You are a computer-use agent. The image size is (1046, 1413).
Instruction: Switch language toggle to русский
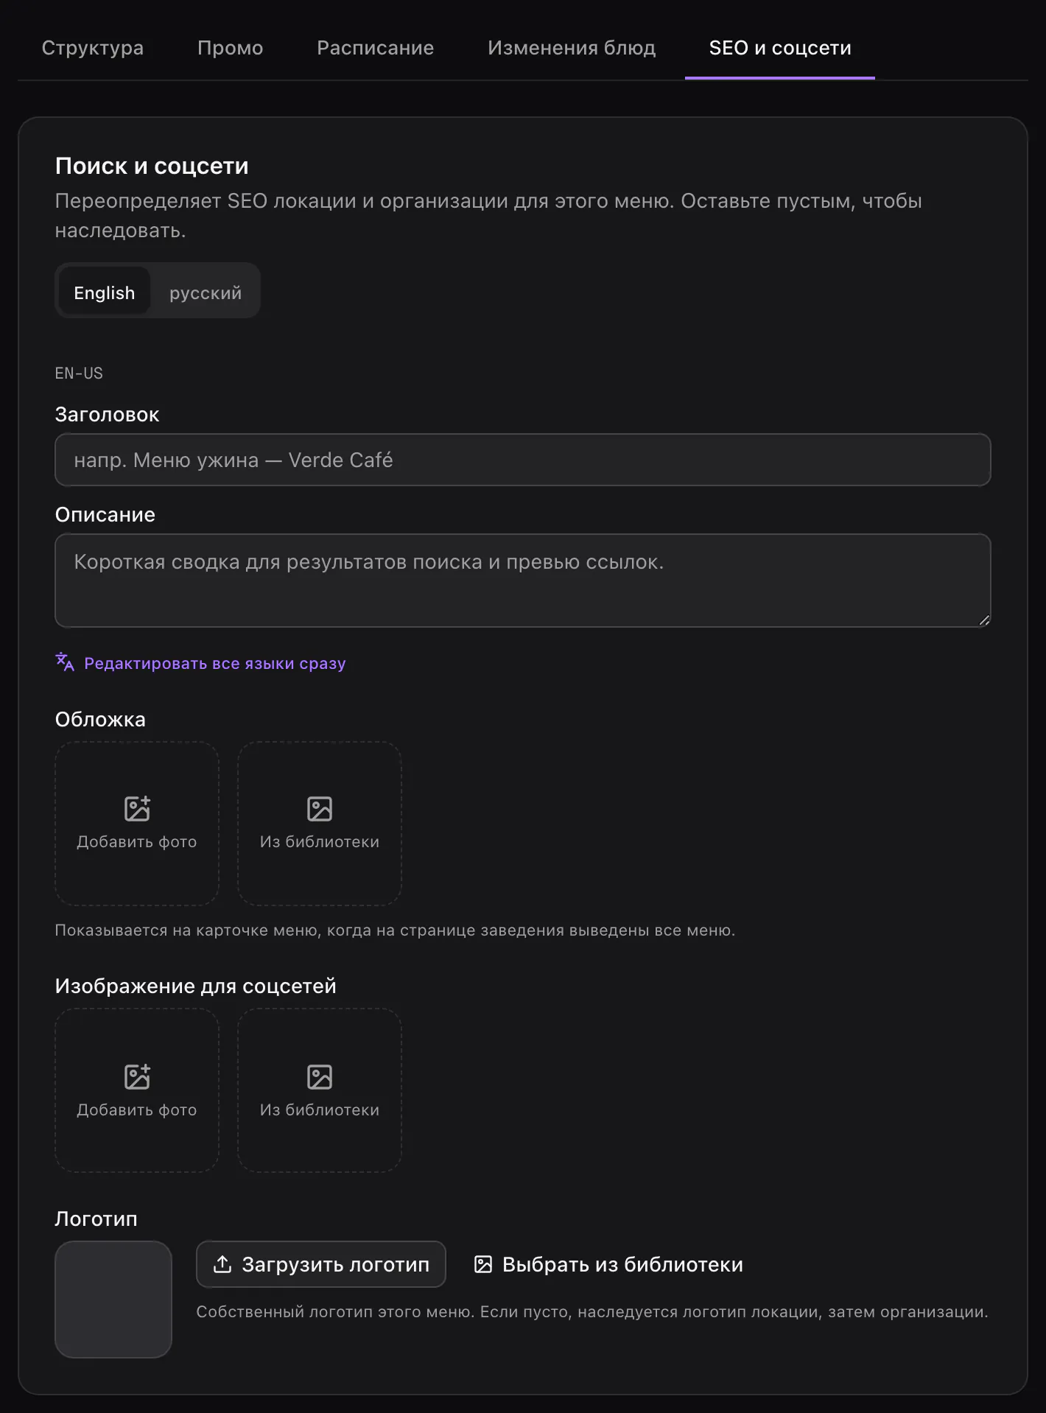(206, 292)
